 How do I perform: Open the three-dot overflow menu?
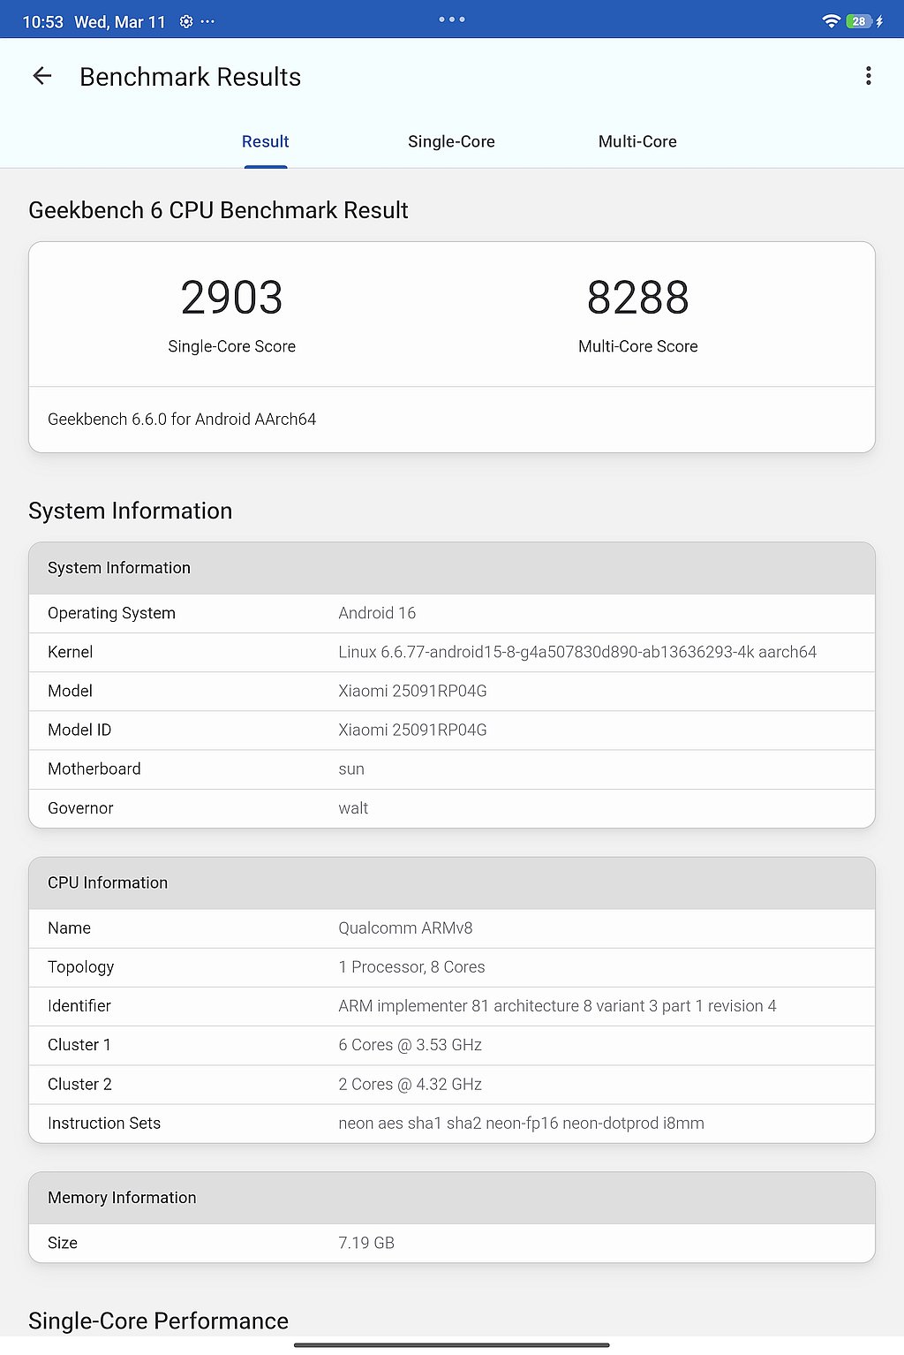pyautogui.click(x=868, y=76)
